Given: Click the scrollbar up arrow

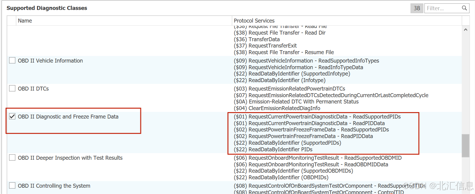Looking at the screenshot, I should pyautogui.click(x=466, y=30).
